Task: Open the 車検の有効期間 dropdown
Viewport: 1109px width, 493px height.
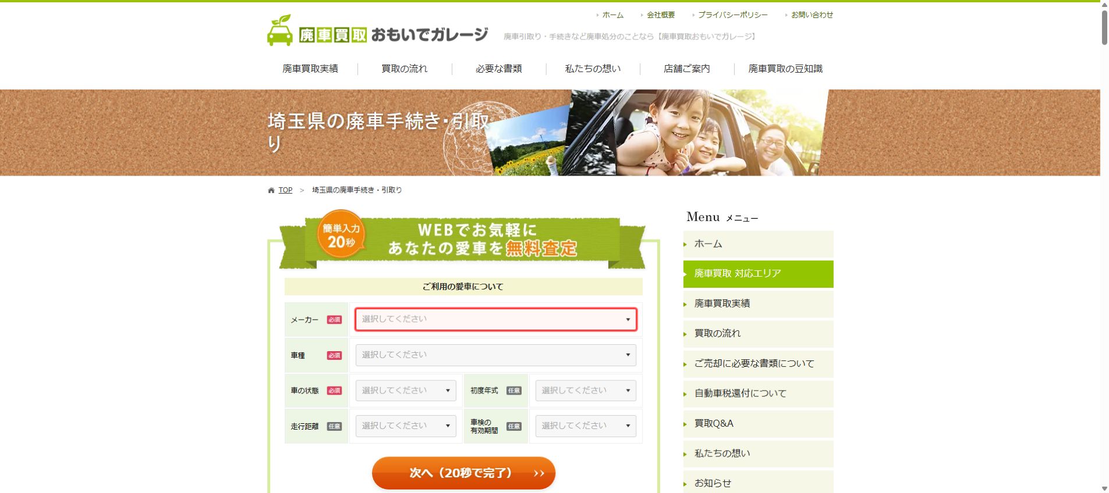Action: [586, 426]
